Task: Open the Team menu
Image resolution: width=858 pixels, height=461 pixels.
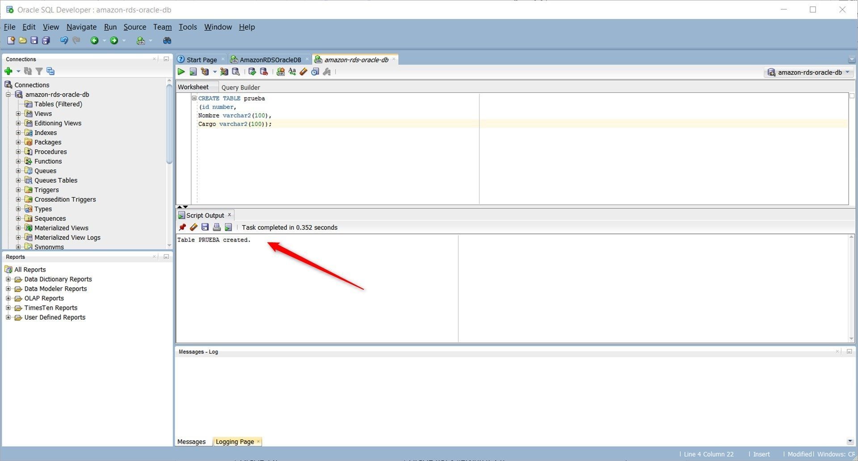Action: pyautogui.click(x=162, y=27)
